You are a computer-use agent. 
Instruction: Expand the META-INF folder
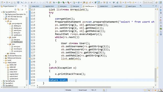(6, 65)
